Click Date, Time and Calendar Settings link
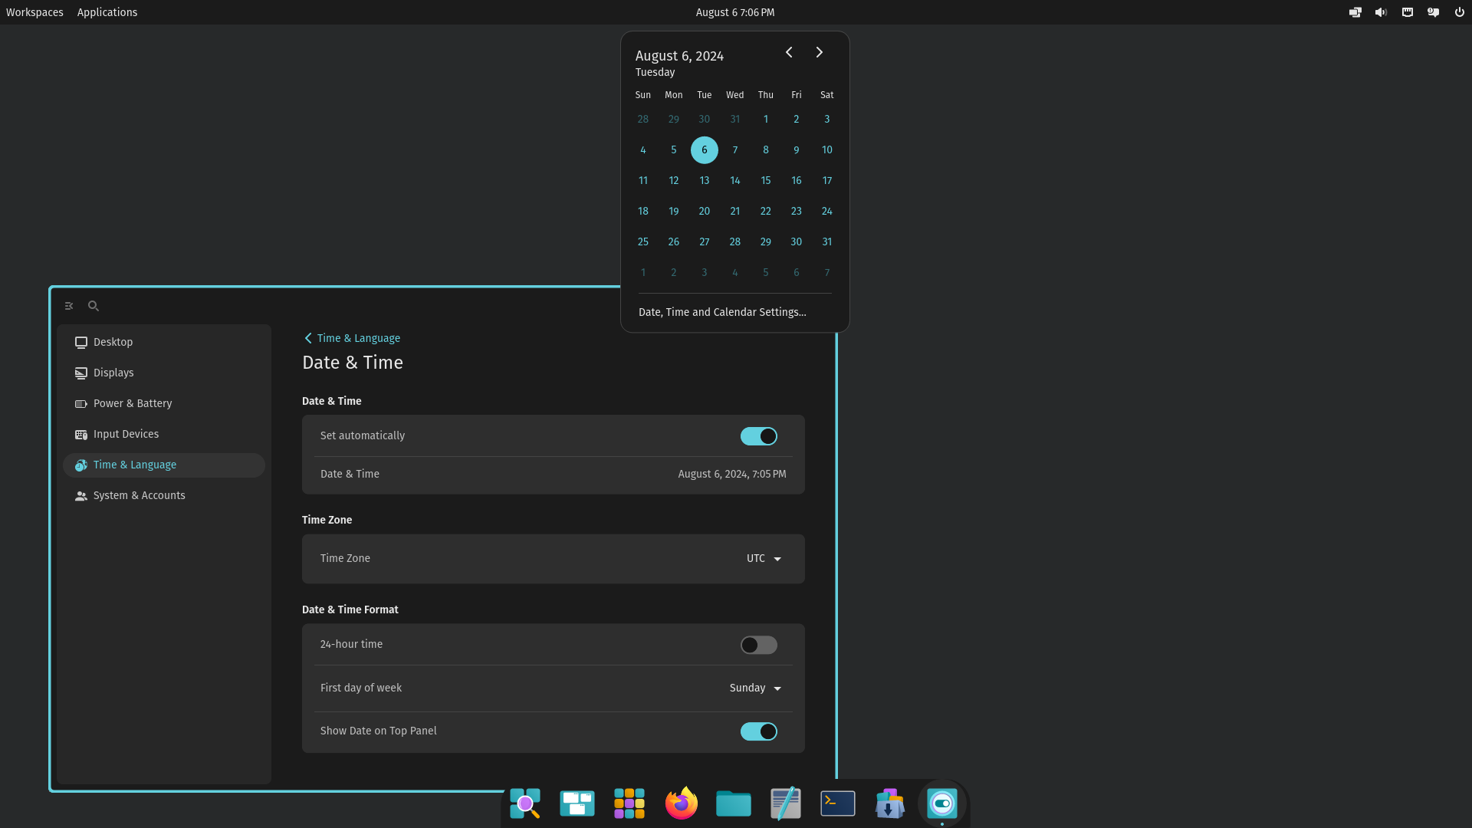 coord(722,311)
